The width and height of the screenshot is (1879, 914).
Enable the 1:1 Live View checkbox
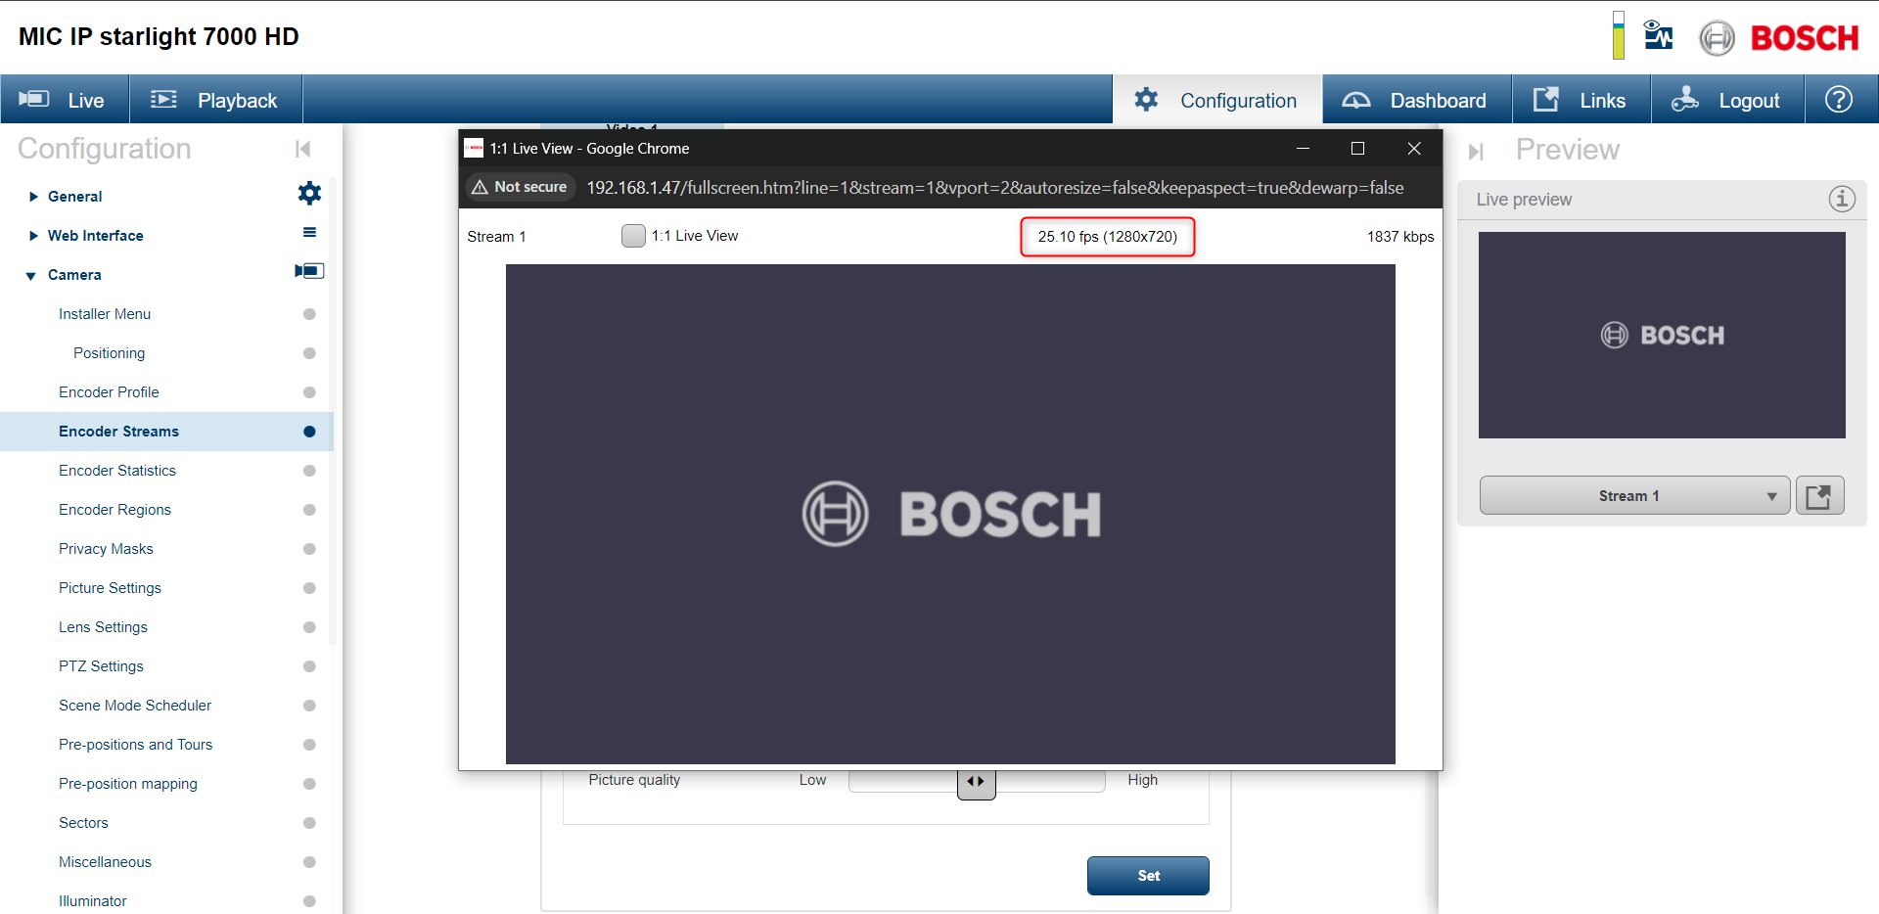632,235
